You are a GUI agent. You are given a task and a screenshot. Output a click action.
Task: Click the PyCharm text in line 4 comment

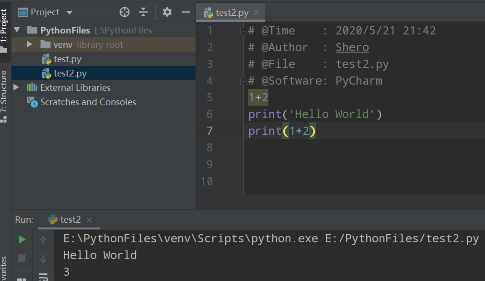(359, 81)
